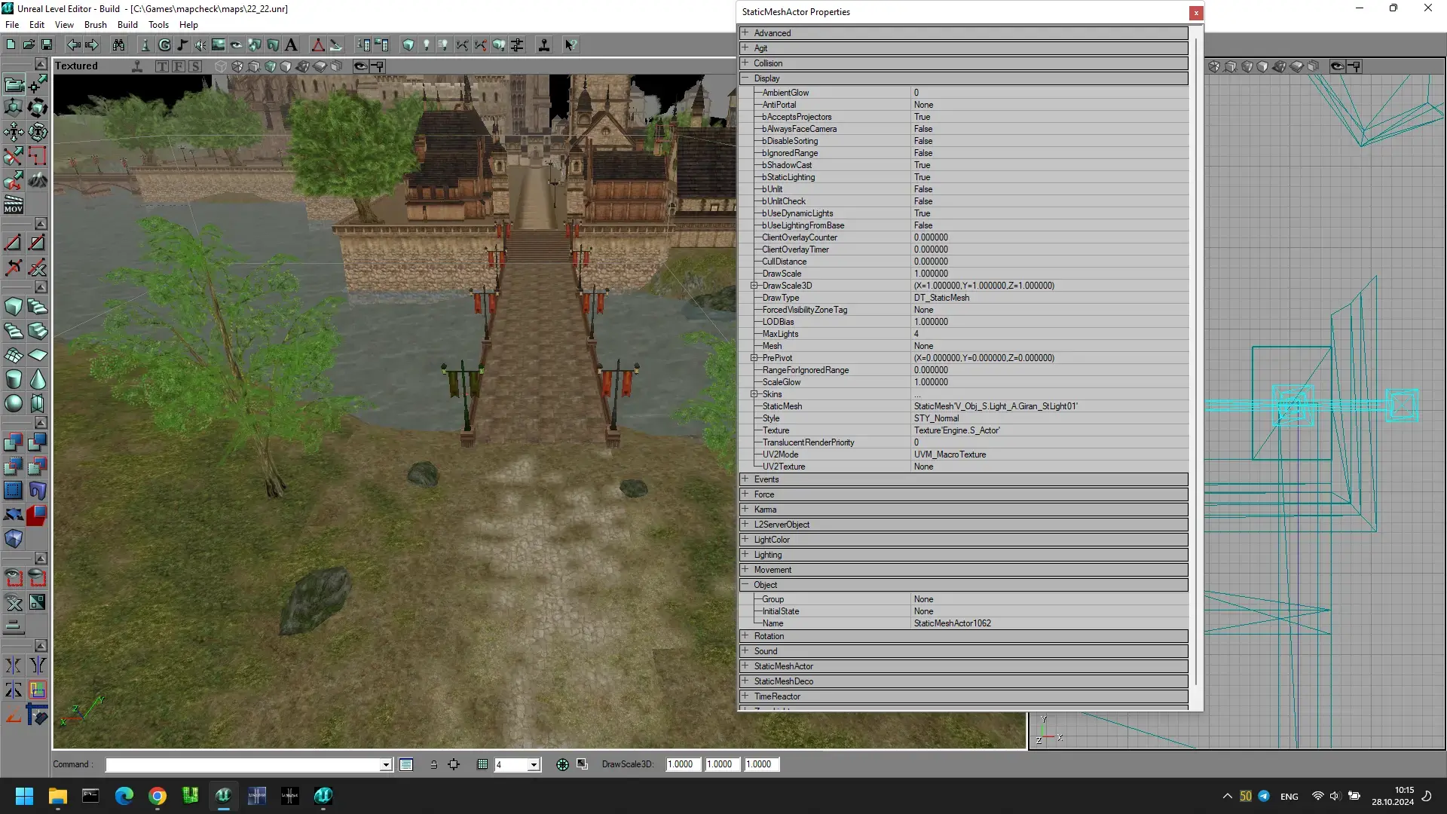Expand the Collision category
The width and height of the screenshot is (1447, 814).
pyautogui.click(x=745, y=63)
